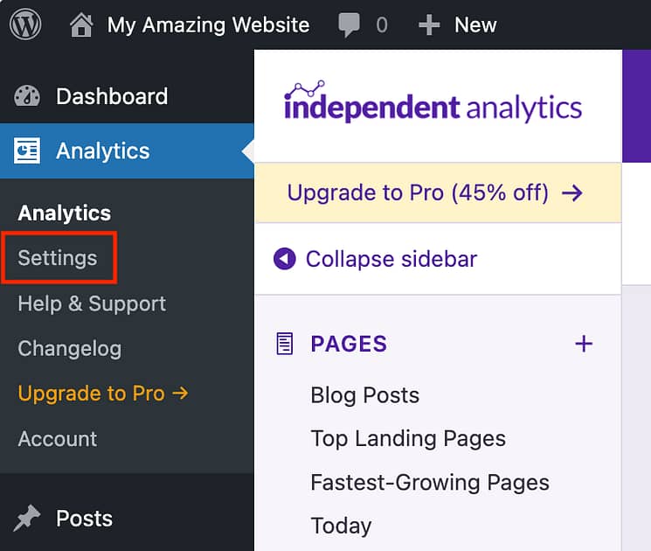Click the WordPress logo icon

[x=25, y=24]
